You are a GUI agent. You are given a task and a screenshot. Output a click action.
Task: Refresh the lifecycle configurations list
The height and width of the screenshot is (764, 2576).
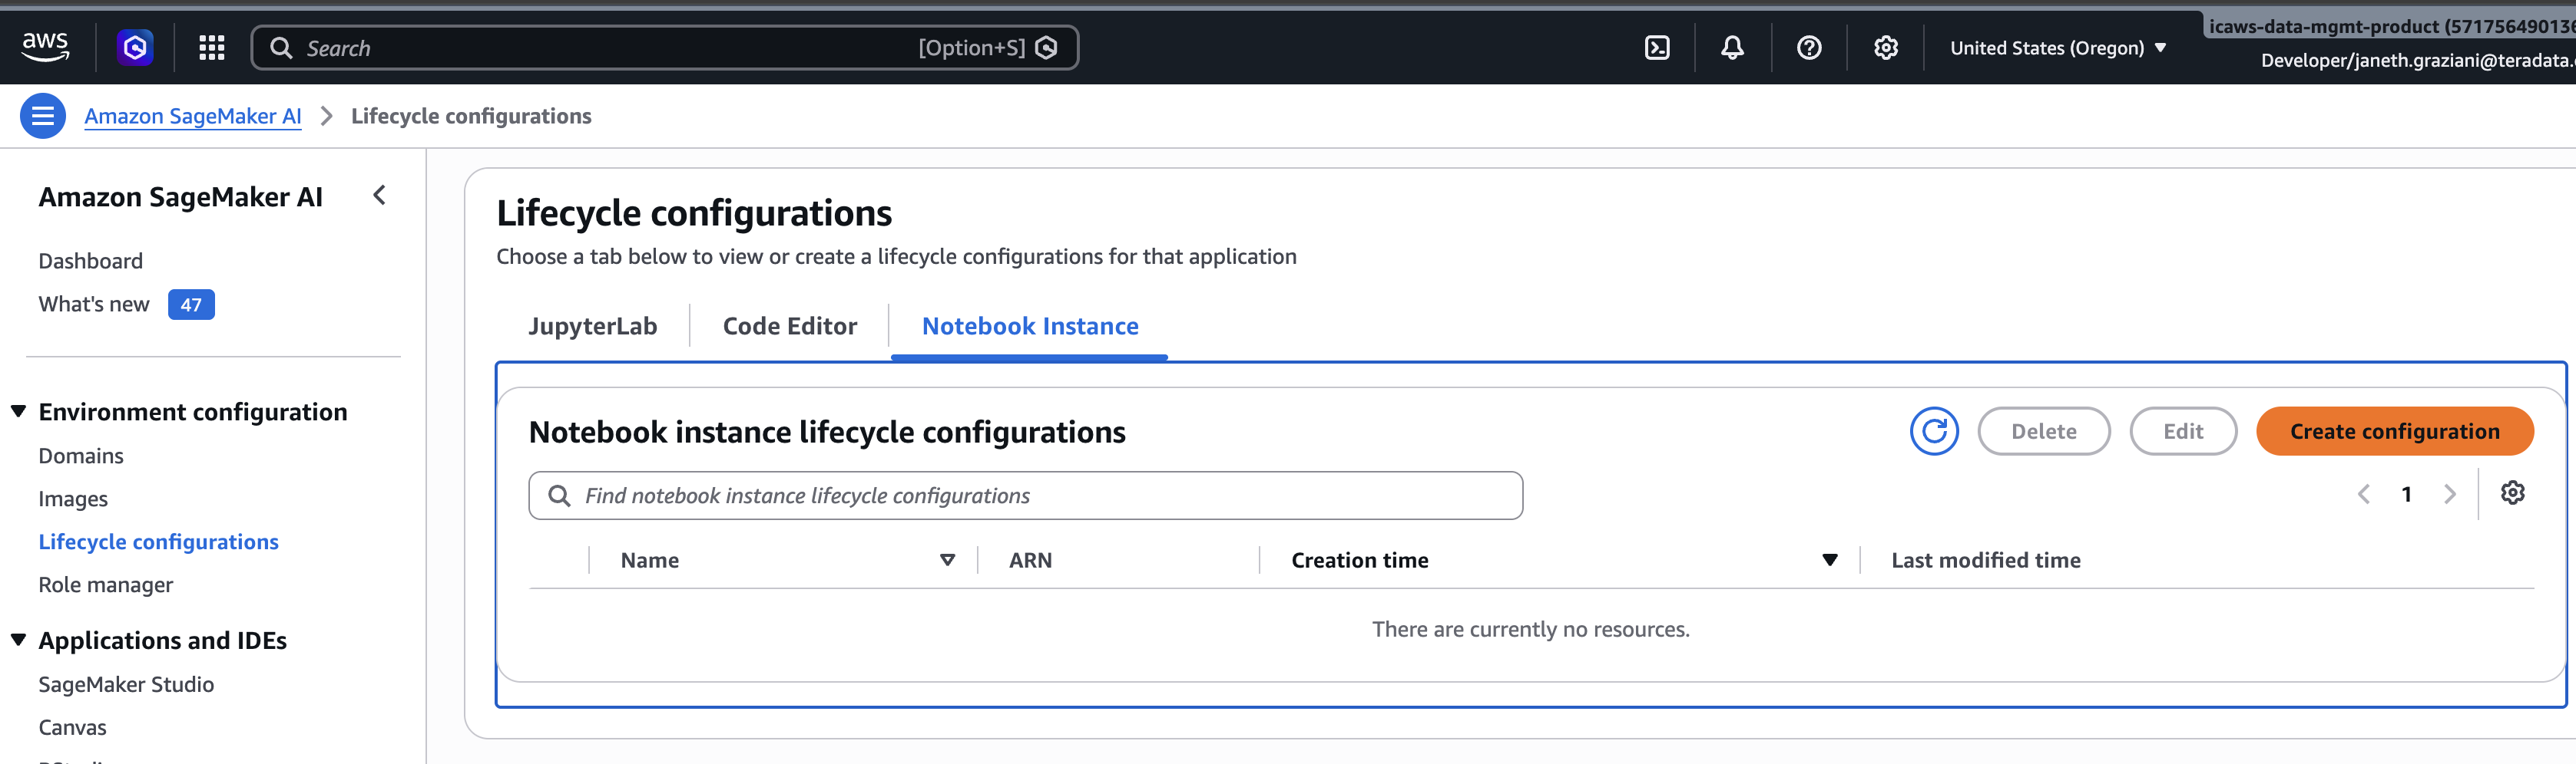(1934, 431)
